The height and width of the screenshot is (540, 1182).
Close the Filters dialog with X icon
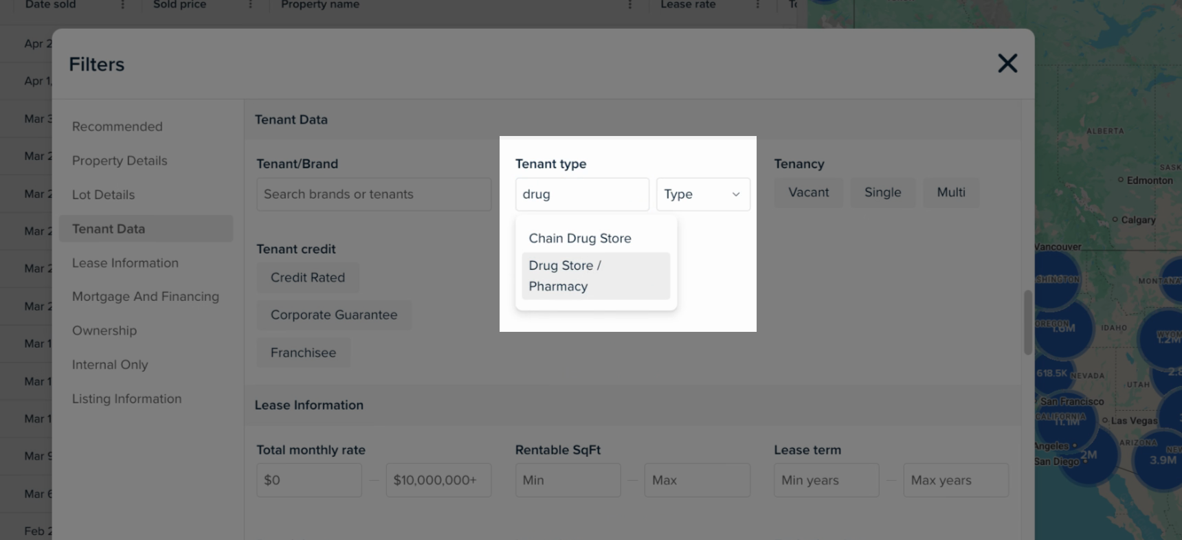1007,64
